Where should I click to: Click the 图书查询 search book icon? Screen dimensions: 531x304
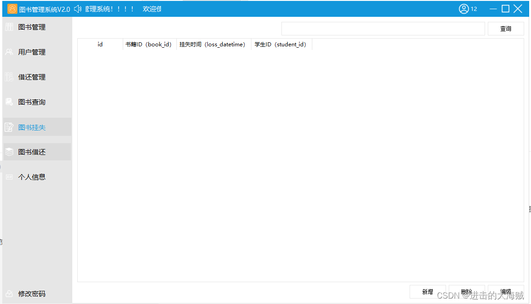tap(9, 102)
